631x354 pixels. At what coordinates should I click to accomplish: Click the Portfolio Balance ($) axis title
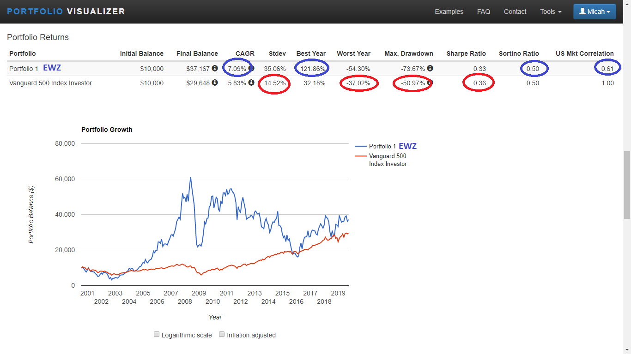(31, 214)
